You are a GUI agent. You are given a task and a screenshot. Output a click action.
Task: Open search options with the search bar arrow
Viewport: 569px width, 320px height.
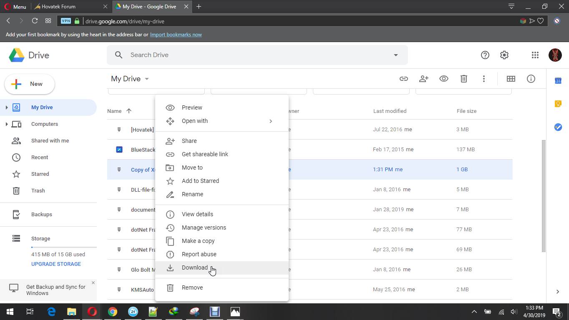[x=395, y=55]
